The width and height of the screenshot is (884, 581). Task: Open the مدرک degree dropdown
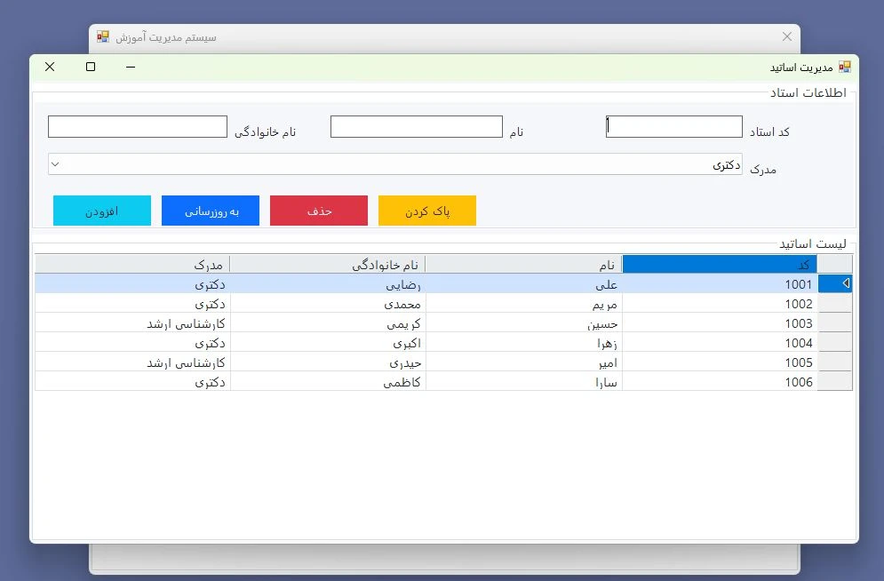click(55, 164)
